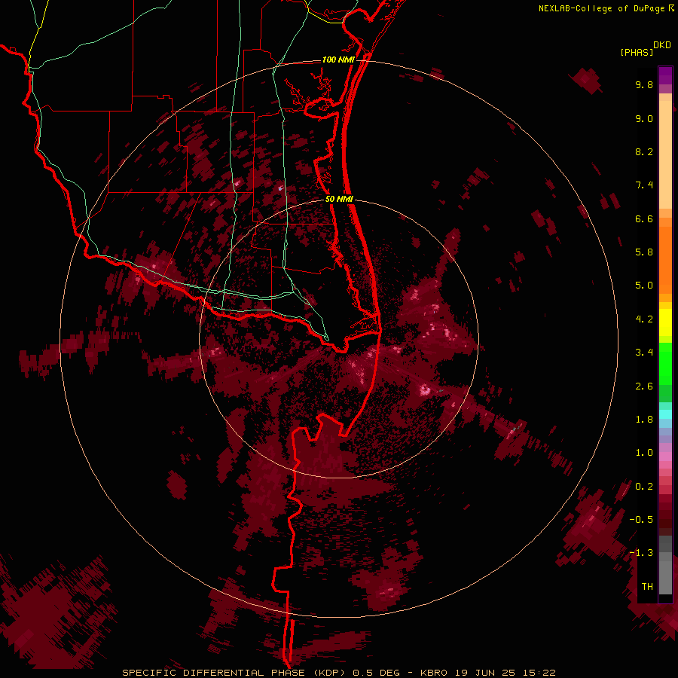The image size is (678, 678).
Task: Select the 7.4 value on the scale
Action: (644, 185)
